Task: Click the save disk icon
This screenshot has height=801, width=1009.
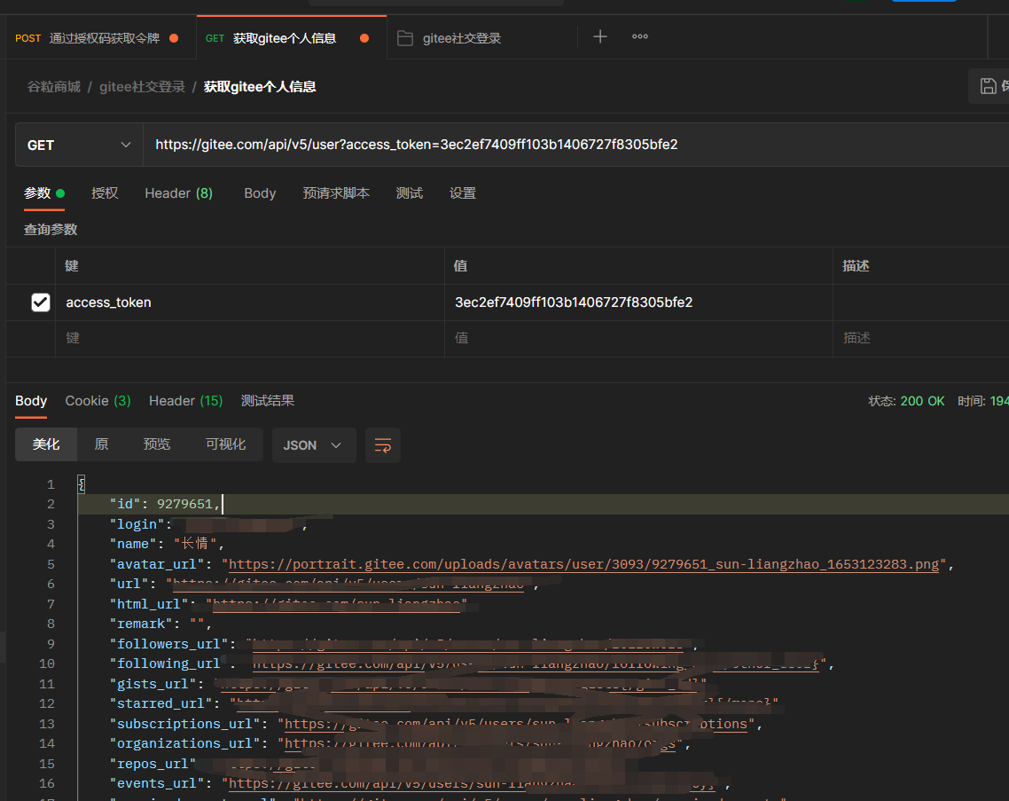Action: pos(988,86)
